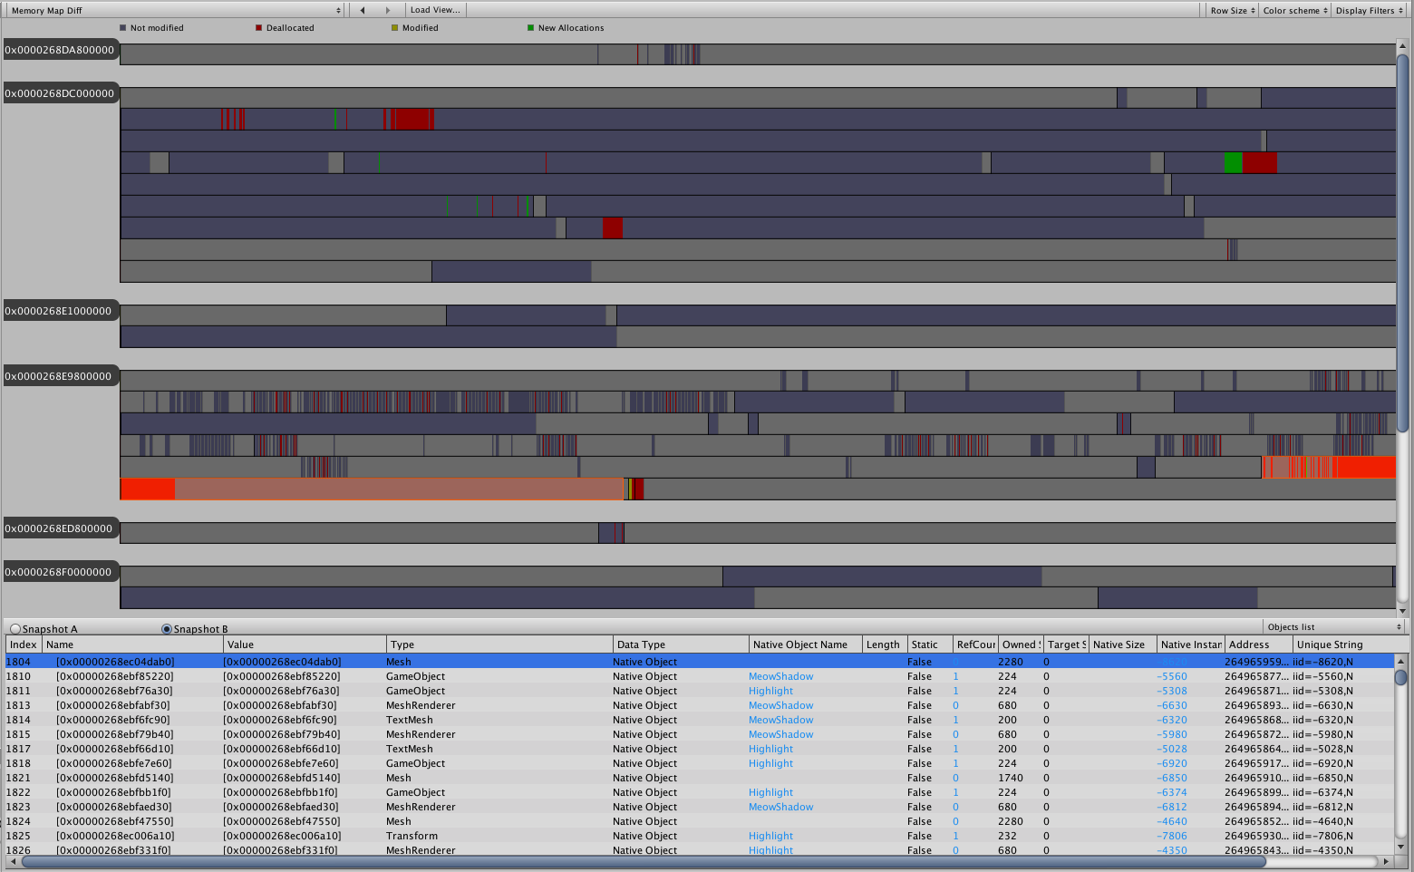Click the New Allocations legend color icon
Viewport: 1414px width, 872px height.
(531, 28)
